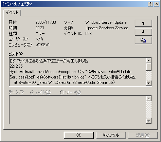This screenshot has width=161, height=142.
Task: Open the title bar help question mark
Action: [150, 4]
